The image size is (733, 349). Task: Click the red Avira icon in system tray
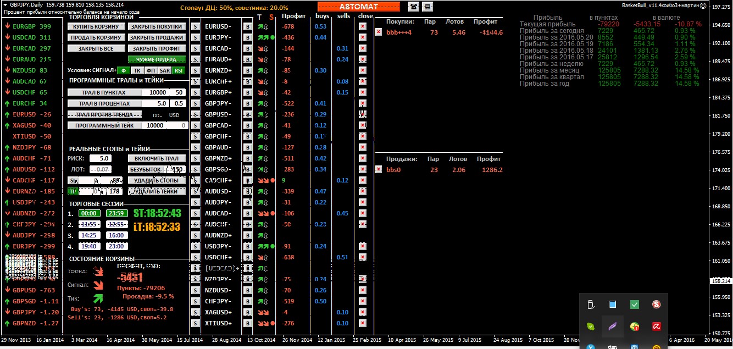tap(656, 326)
